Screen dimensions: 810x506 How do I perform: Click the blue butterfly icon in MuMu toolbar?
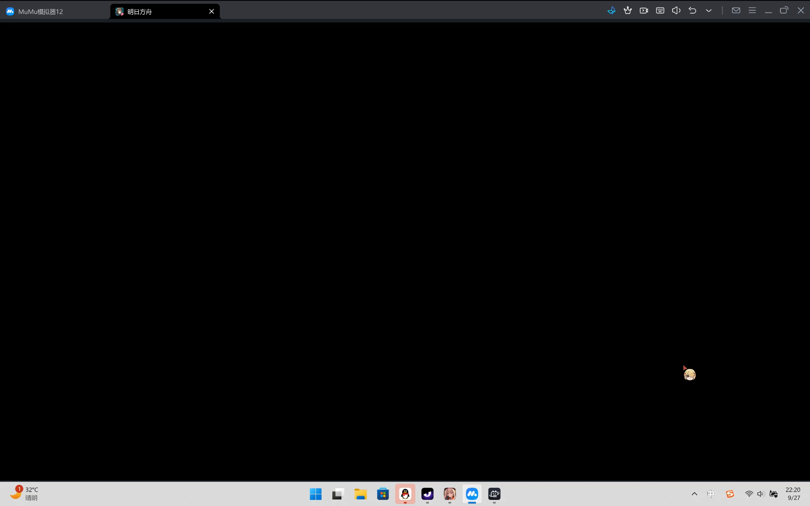click(611, 11)
